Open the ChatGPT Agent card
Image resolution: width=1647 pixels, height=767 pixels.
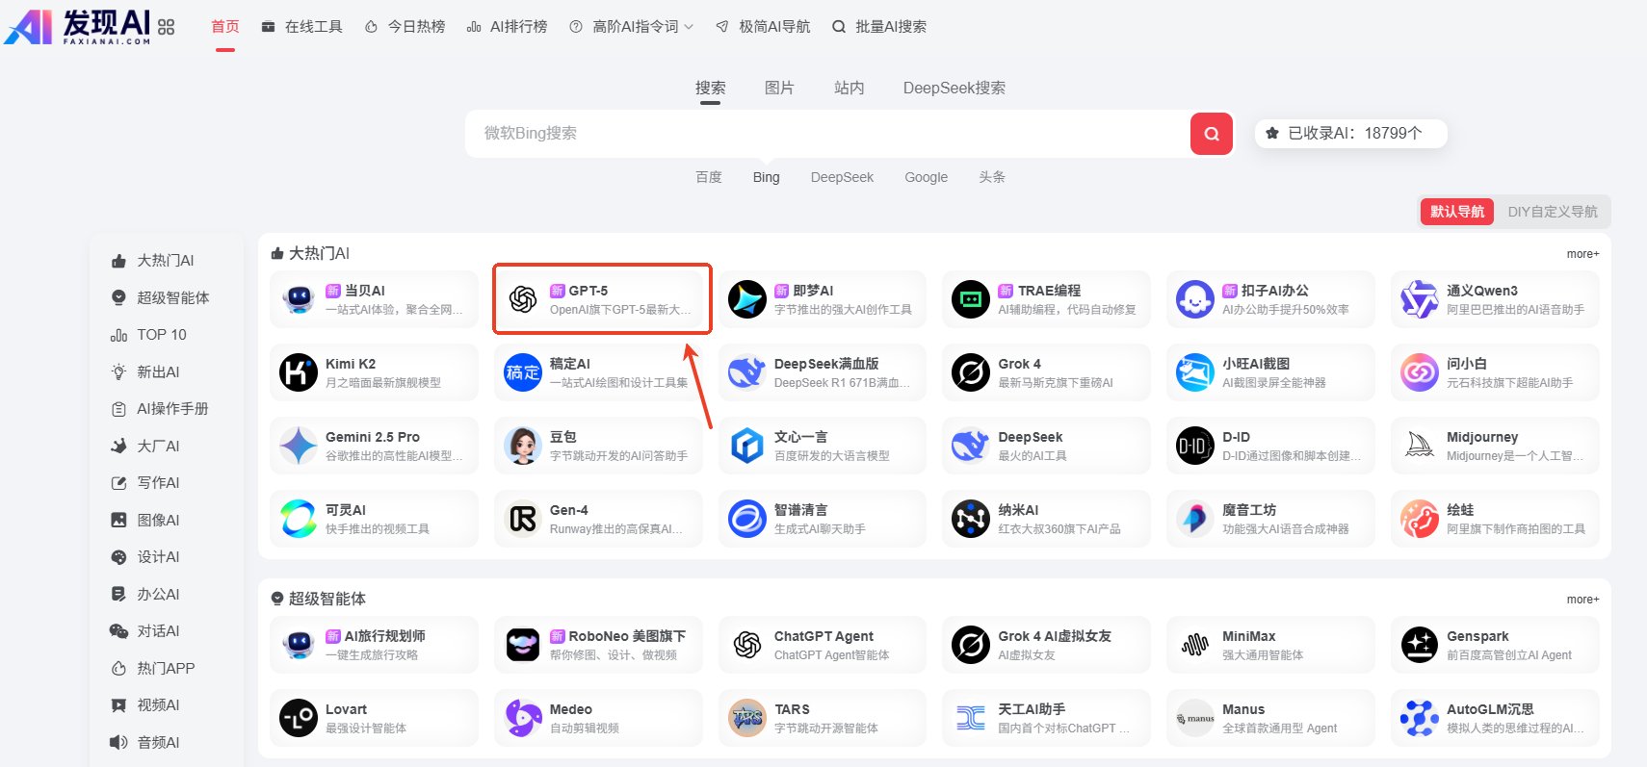point(823,645)
